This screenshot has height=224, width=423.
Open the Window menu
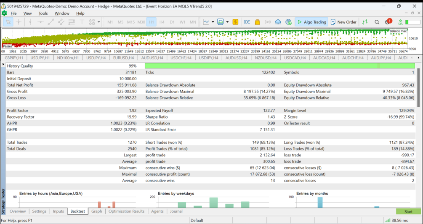click(x=62, y=13)
